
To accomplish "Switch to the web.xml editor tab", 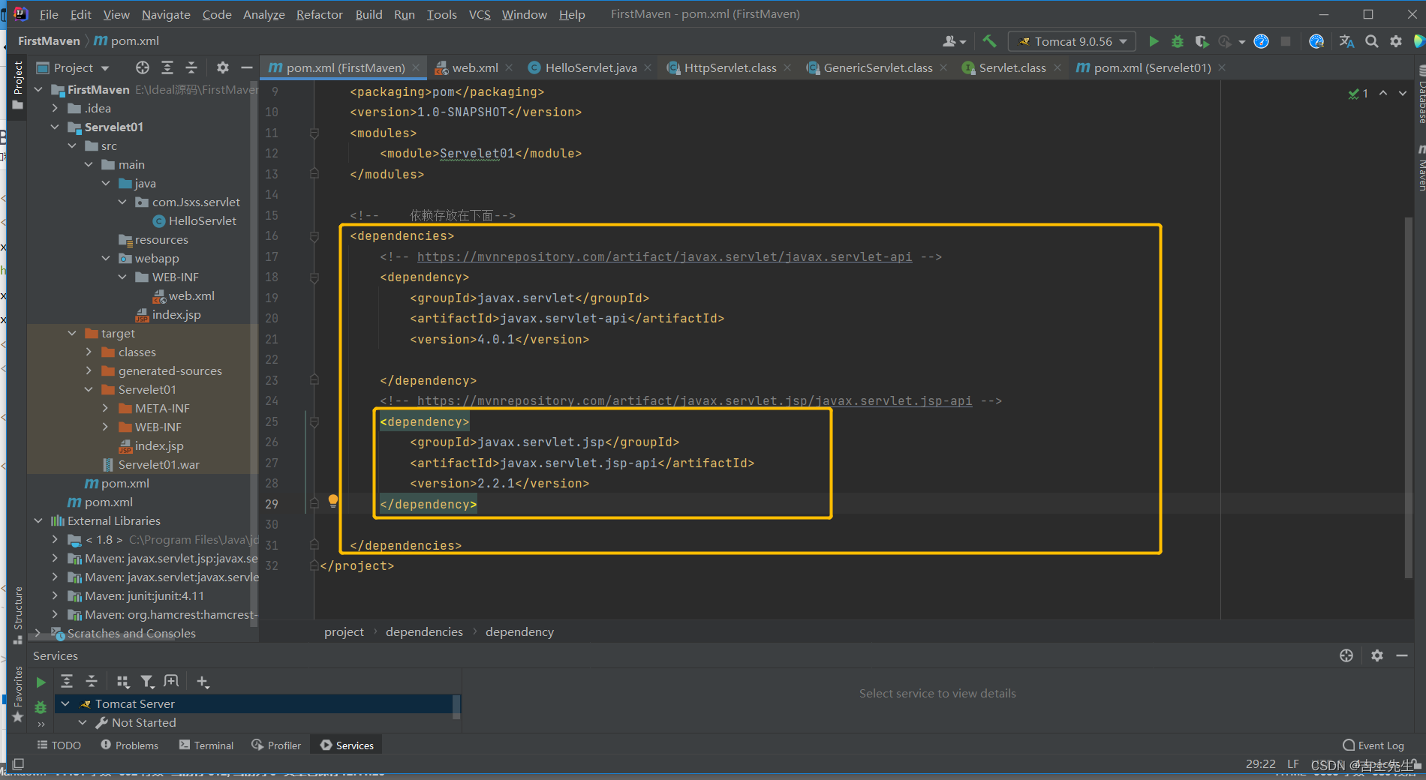I will coord(474,67).
